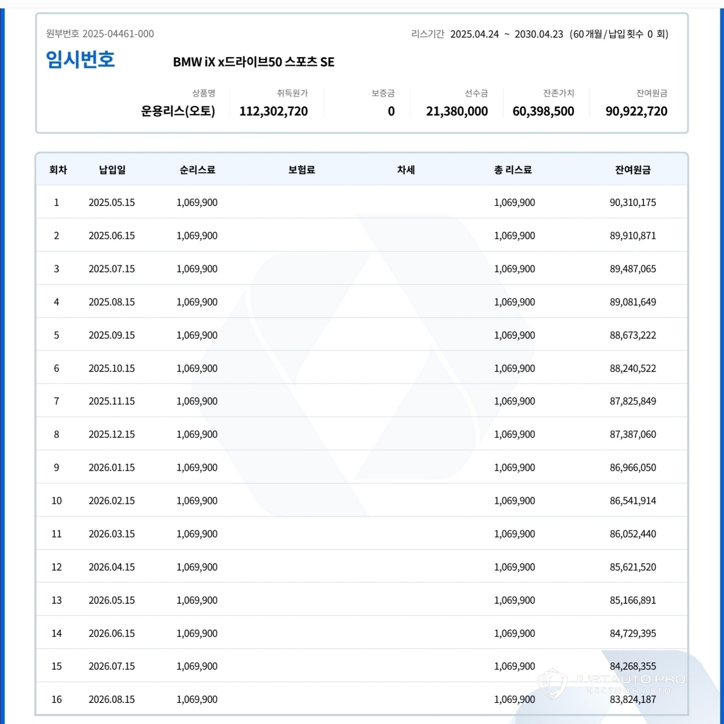
Task: Click payment date 2026.04.15
Action: [112, 567]
